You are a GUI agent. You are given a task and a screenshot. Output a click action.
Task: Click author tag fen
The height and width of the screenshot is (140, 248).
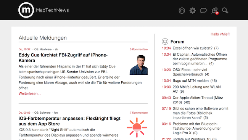(x=56, y=113)
